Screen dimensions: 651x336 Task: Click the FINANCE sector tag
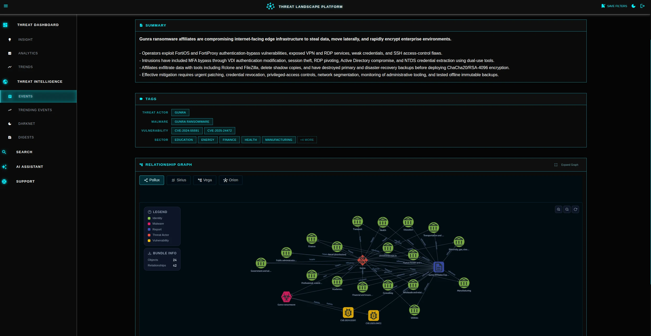(229, 140)
